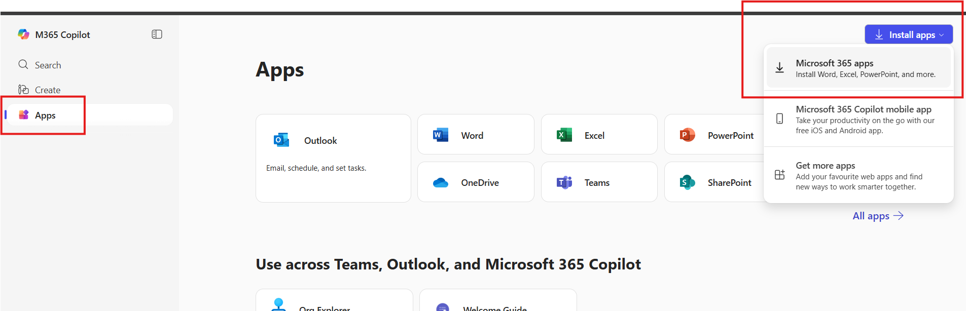The height and width of the screenshot is (311, 966).
Task: Select Get more apps menu option
Action: (858, 176)
